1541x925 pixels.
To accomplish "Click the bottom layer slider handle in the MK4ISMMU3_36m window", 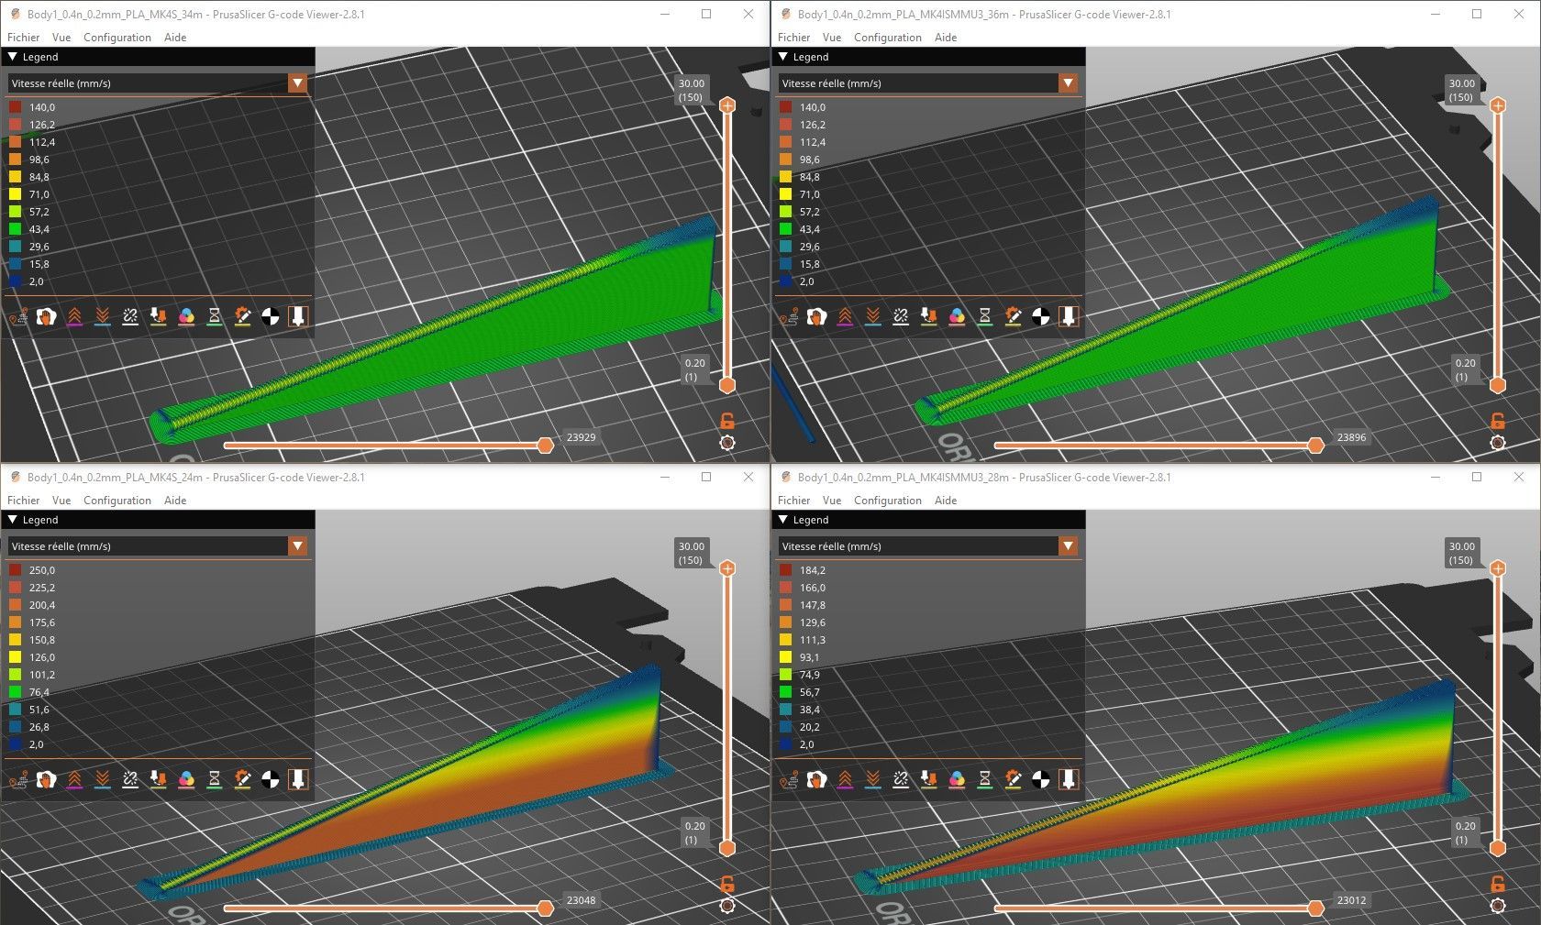I will (x=1498, y=385).
